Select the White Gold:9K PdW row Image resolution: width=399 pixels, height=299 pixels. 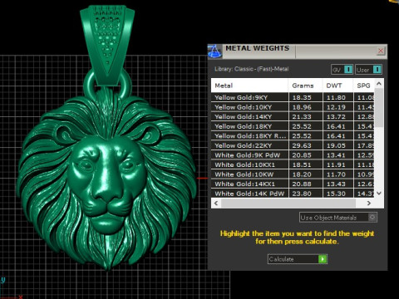pyautogui.click(x=293, y=155)
